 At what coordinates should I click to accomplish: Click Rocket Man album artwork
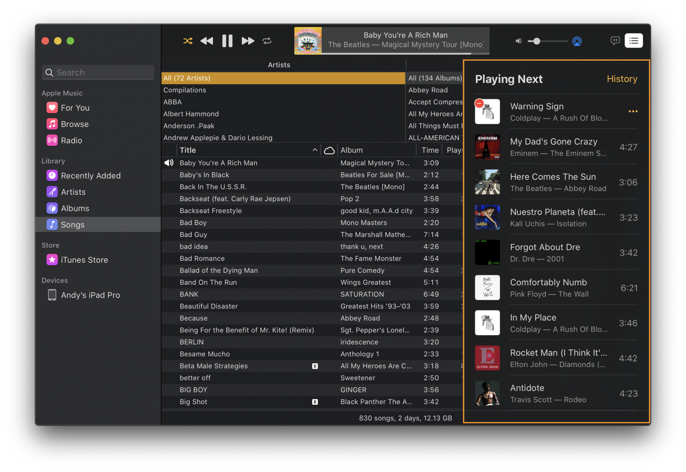point(487,358)
